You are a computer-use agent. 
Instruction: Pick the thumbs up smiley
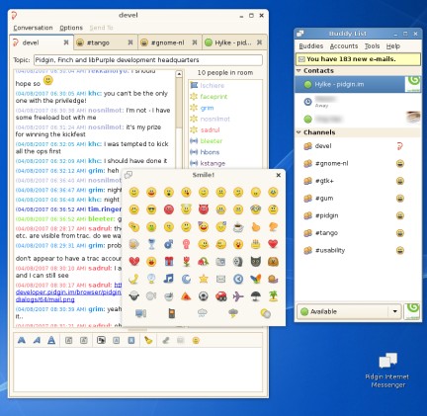coord(256,227)
